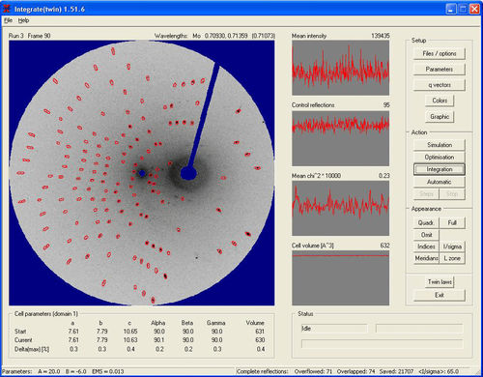Click the Delta(max)[%] row label
Viewport: 483px width, 377px height.
32,349
